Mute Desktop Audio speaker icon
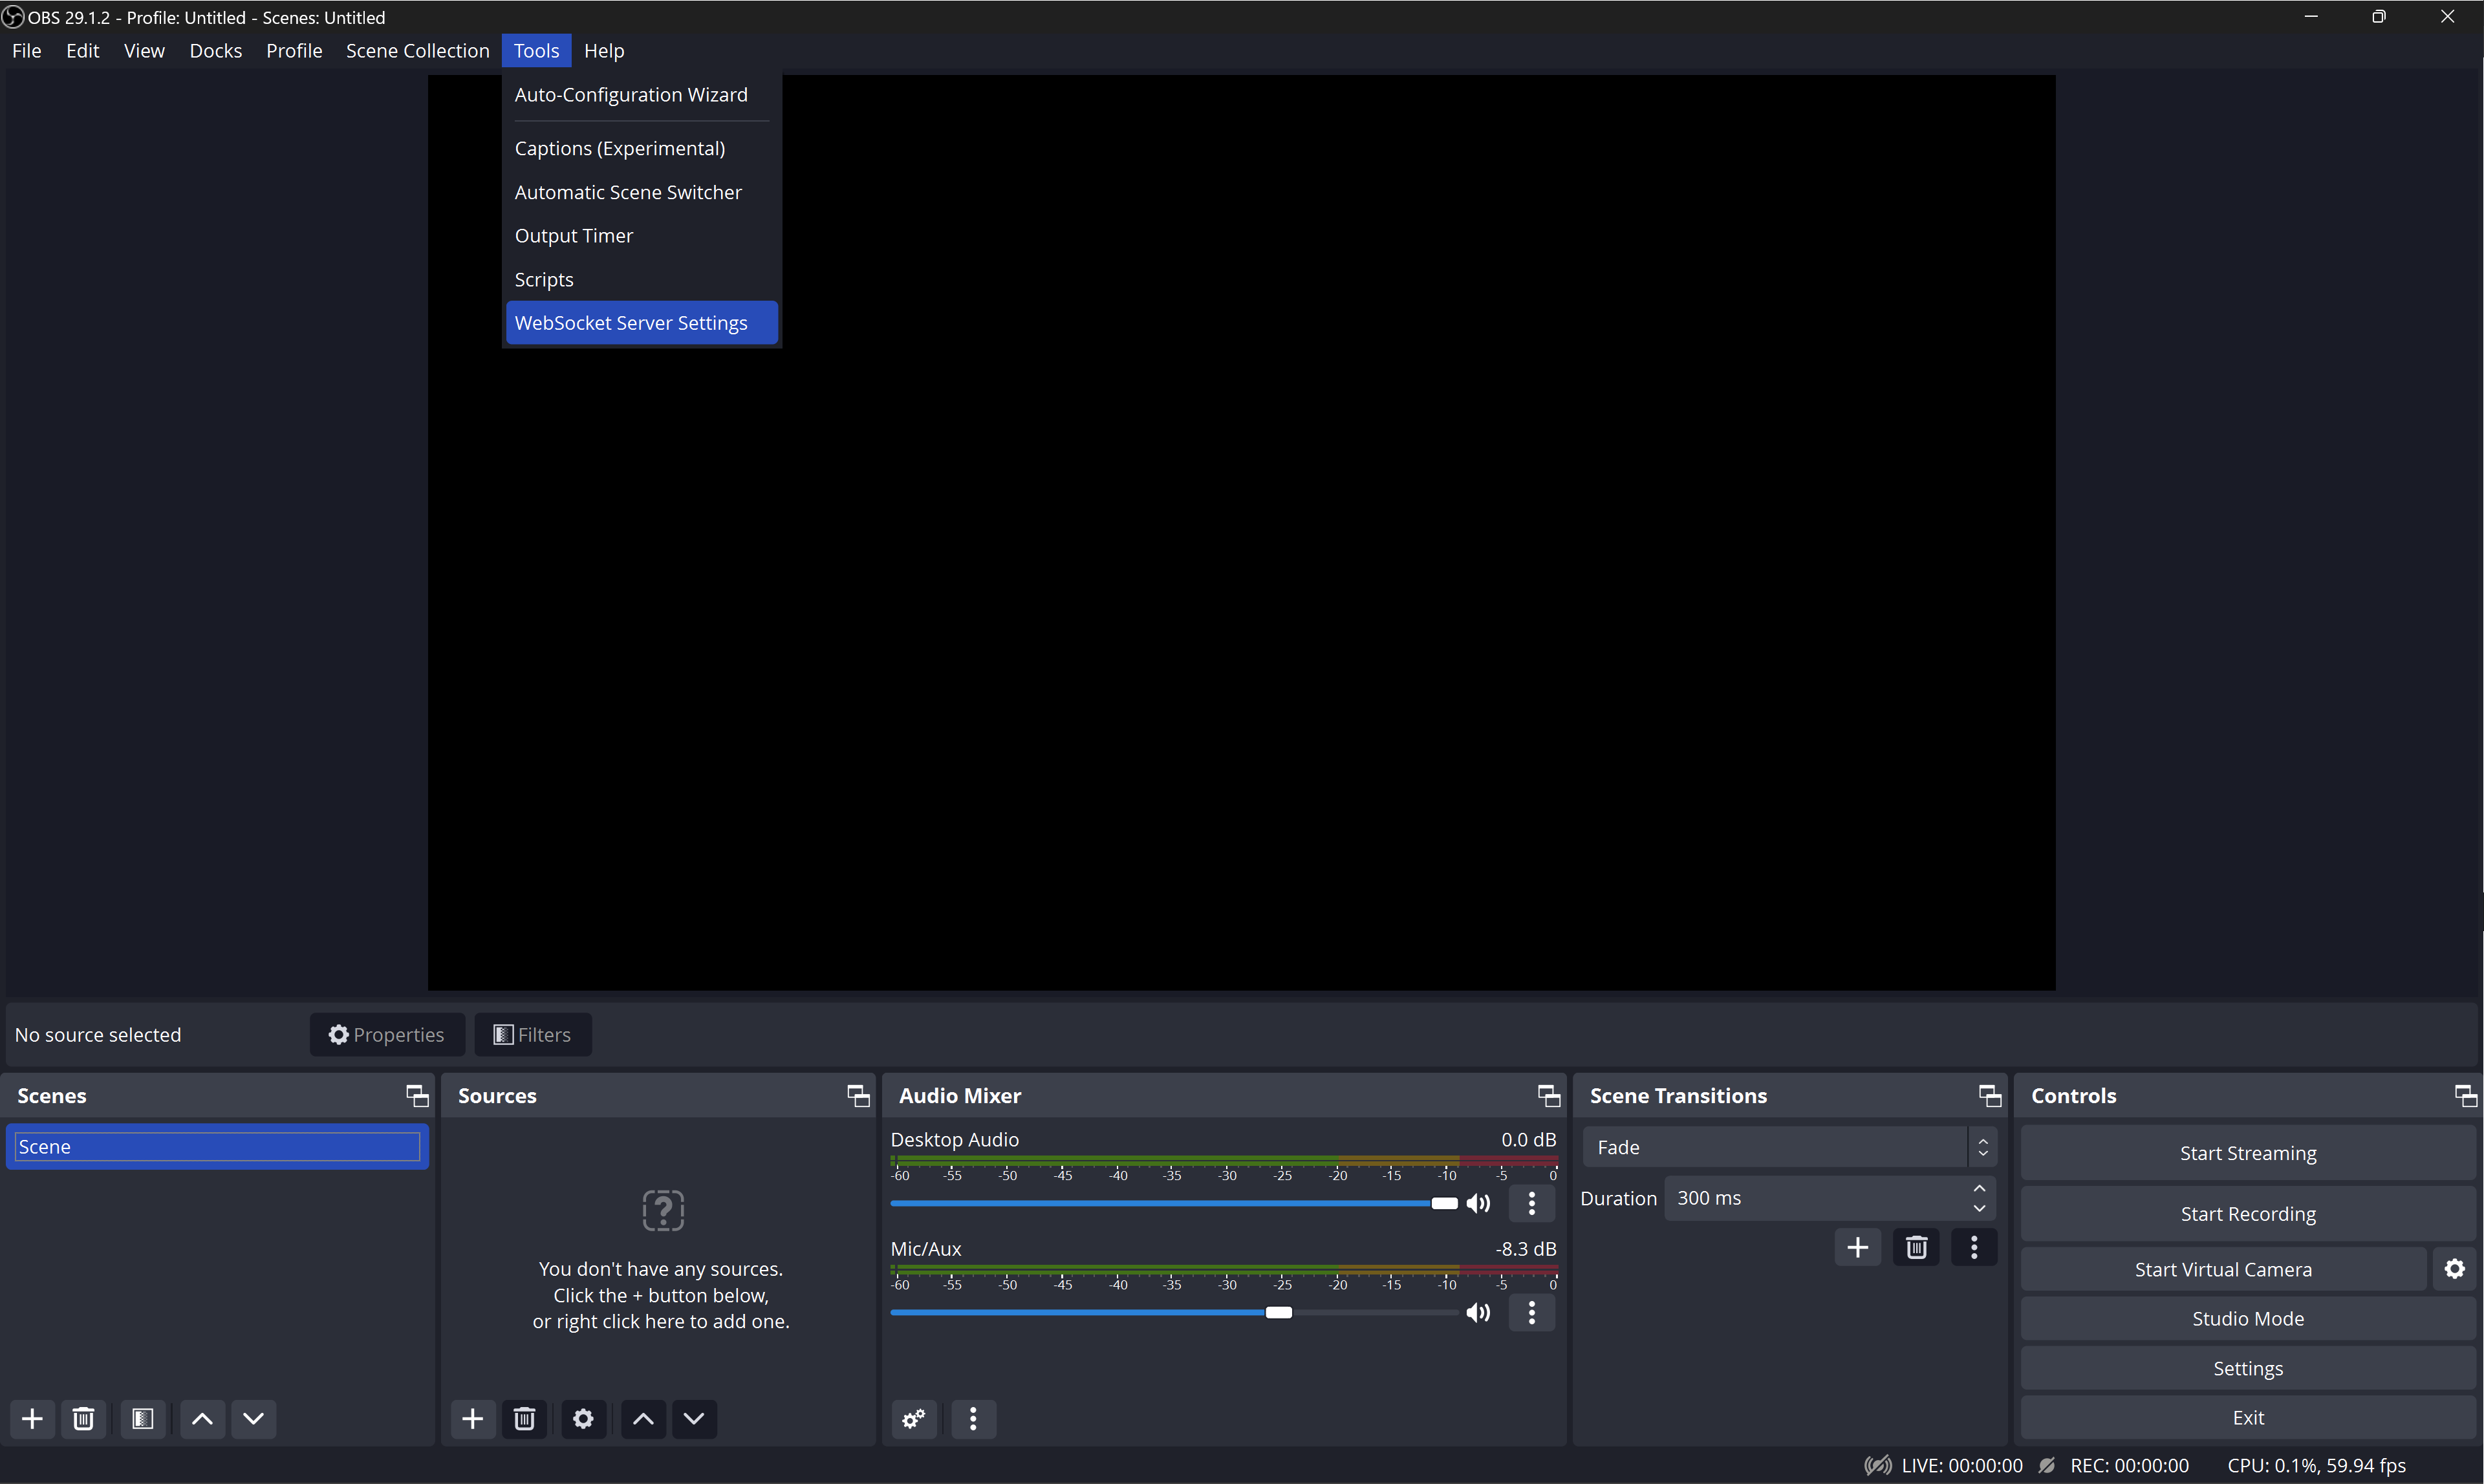The image size is (2484, 1484). click(1478, 1203)
